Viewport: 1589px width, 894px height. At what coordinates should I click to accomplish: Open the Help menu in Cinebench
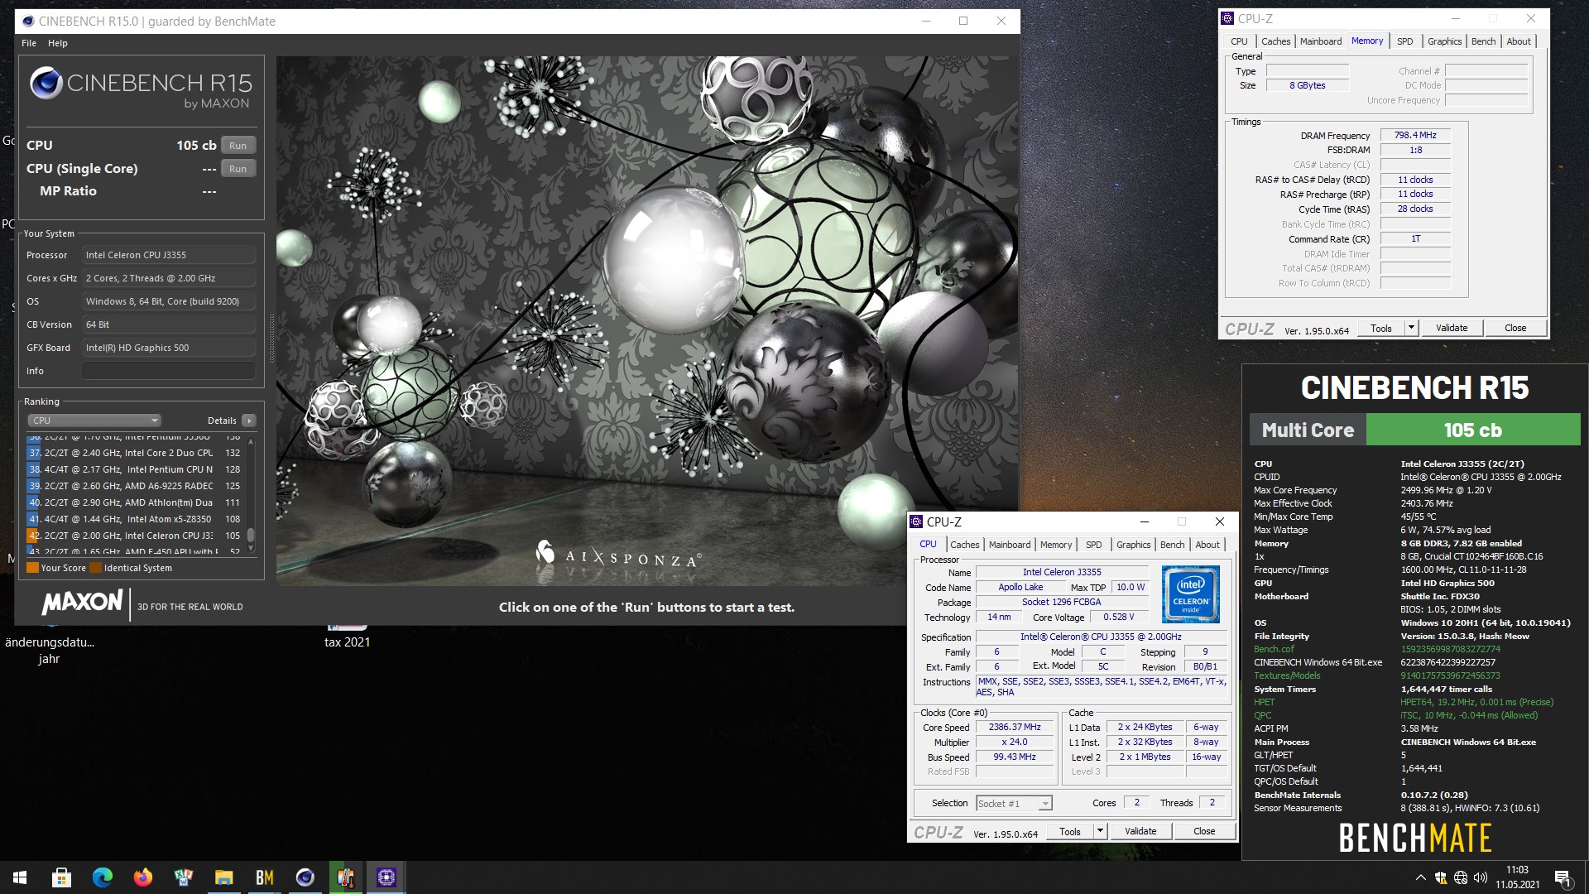point(58,43)
